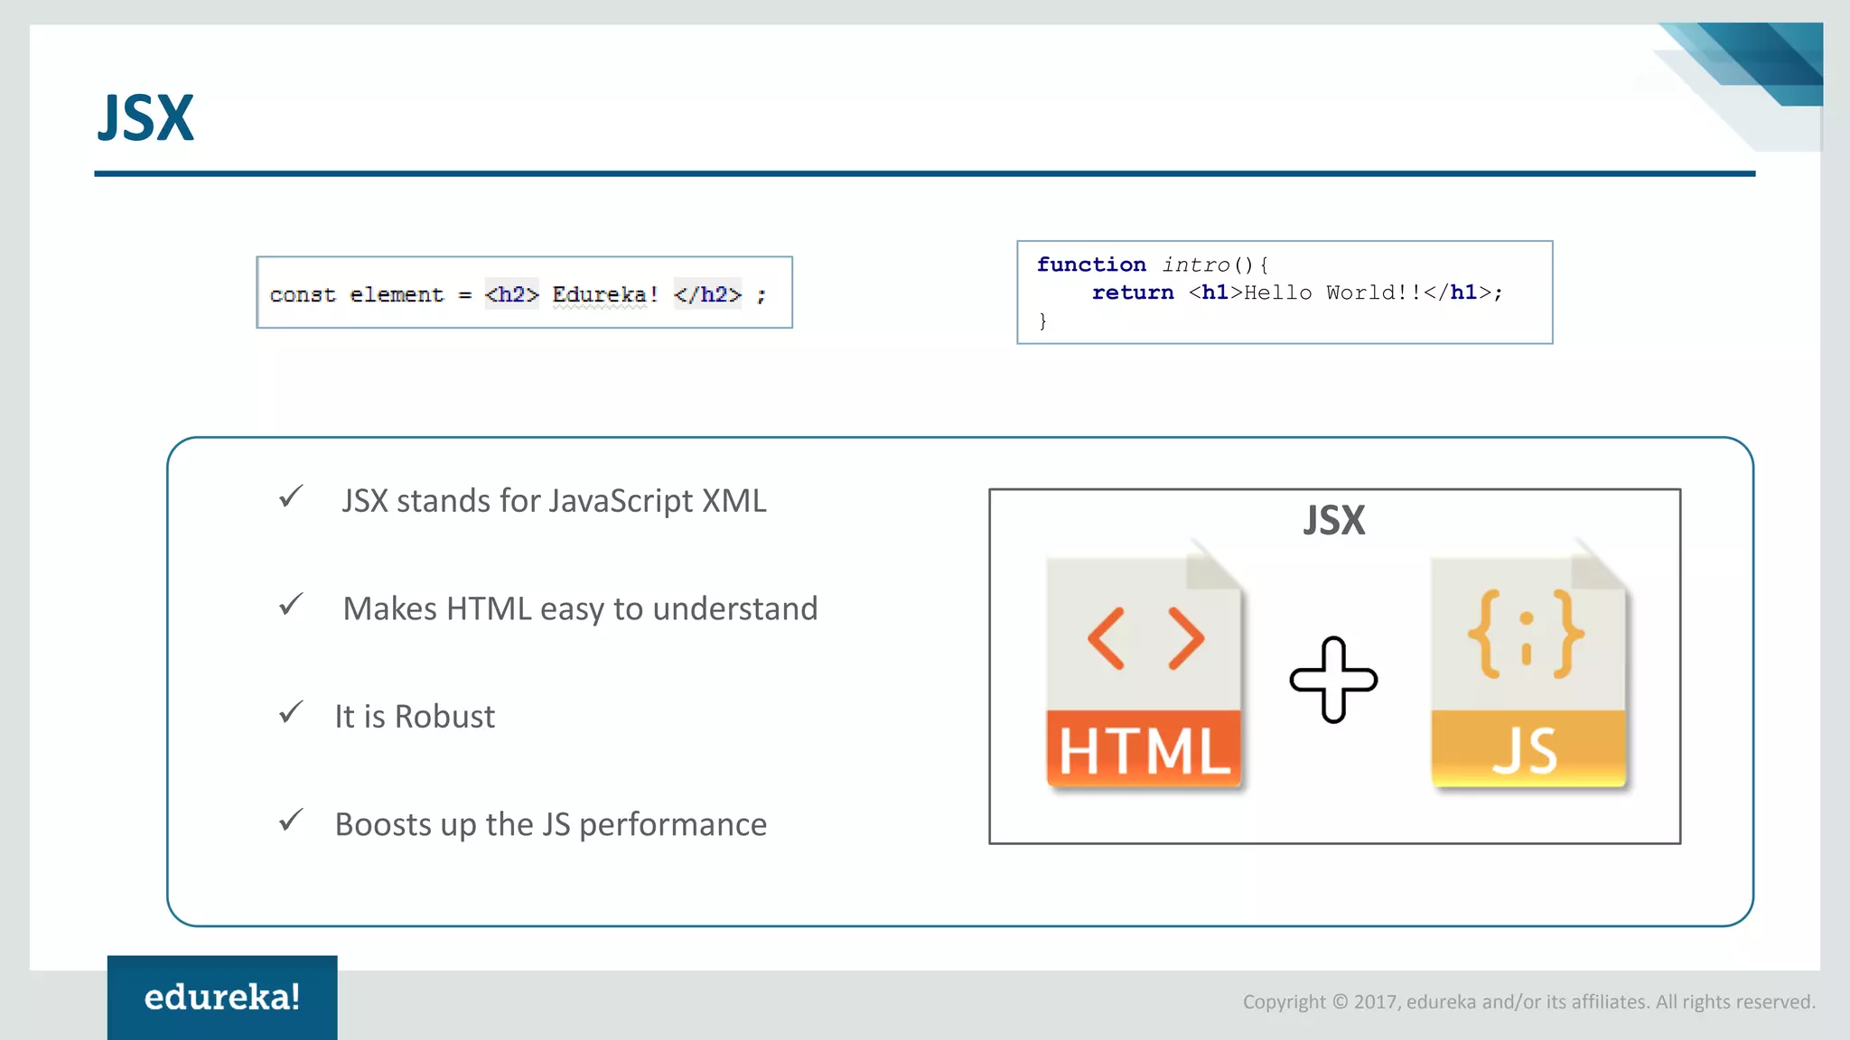Click the edureka! logo badge
This screenshot has width=1850, height=1040.
(x=222, y=998)
